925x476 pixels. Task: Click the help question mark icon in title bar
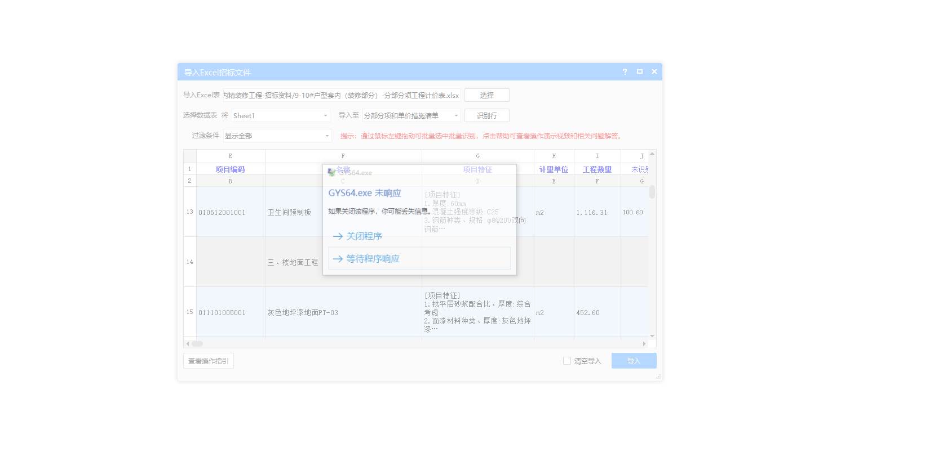tap(625, 71)
